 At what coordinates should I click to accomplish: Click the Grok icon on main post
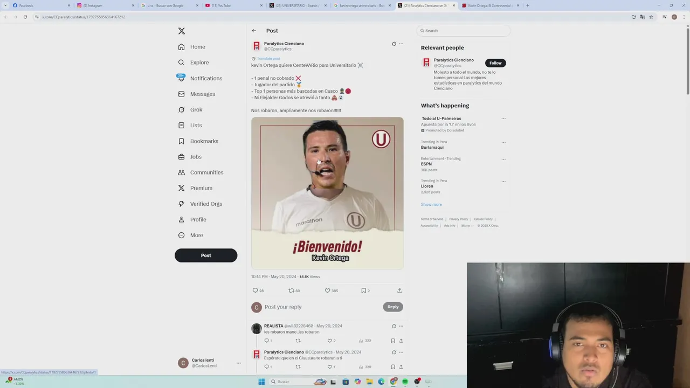tap(394, 44)
